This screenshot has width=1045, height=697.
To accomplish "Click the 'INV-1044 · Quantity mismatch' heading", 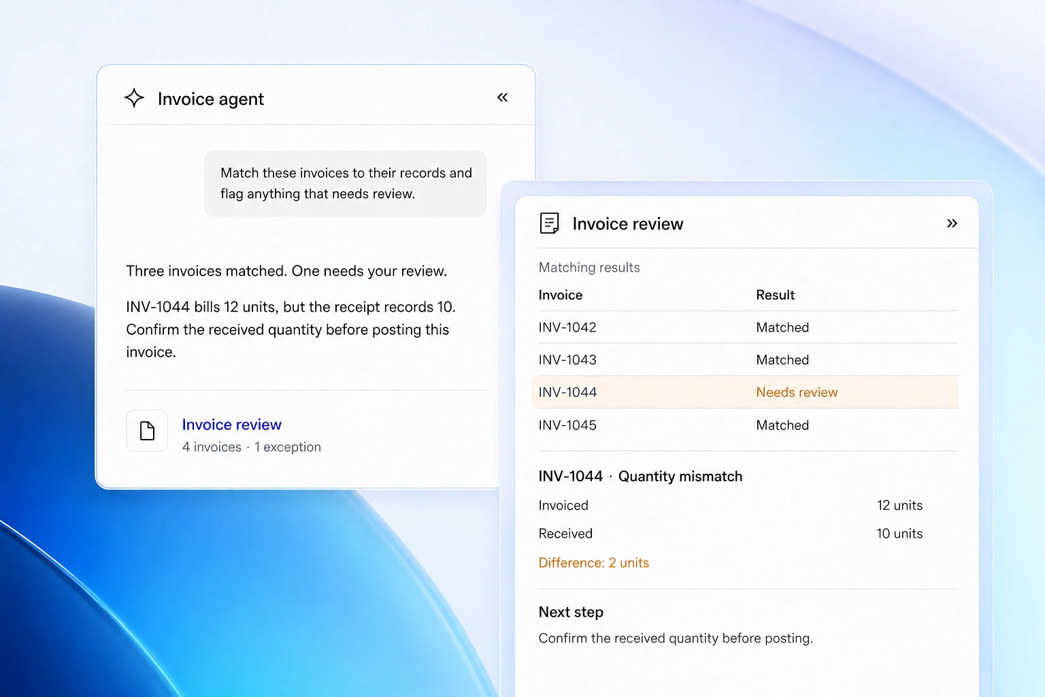I will [640, 476].
